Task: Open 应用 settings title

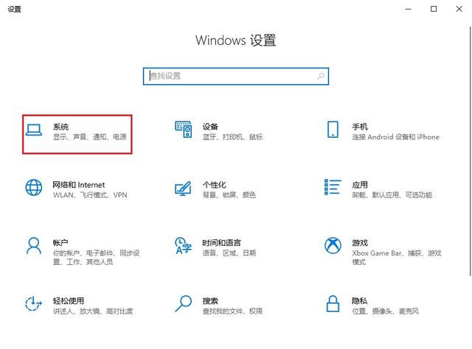Action: 360,185
